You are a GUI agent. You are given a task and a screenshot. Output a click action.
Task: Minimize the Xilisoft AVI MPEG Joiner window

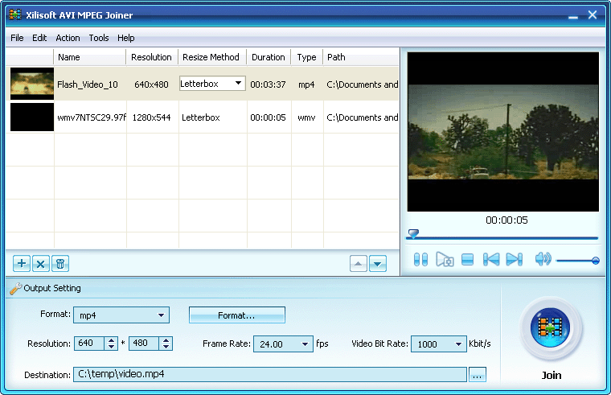click(572, 16)
